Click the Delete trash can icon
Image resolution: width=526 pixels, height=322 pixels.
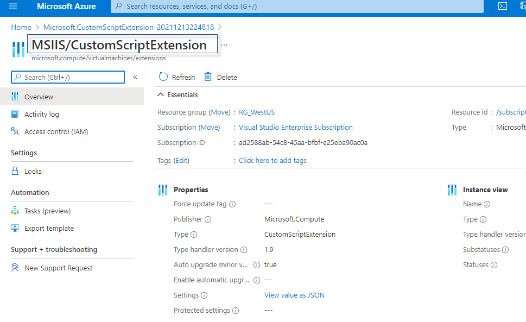[208, 77]
